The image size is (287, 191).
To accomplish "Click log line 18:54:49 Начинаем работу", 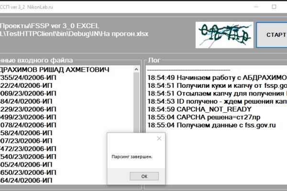I will pos(217,78).
